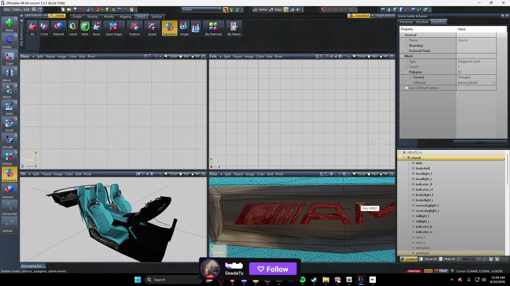
Task: Select the Detach tool
Action: 9,158
